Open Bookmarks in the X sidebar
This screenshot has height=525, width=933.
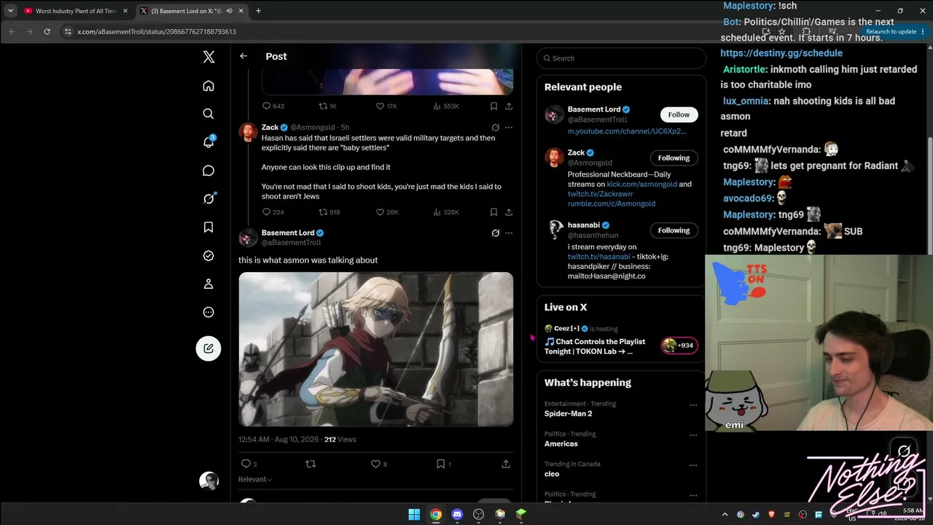coord(208,227)
